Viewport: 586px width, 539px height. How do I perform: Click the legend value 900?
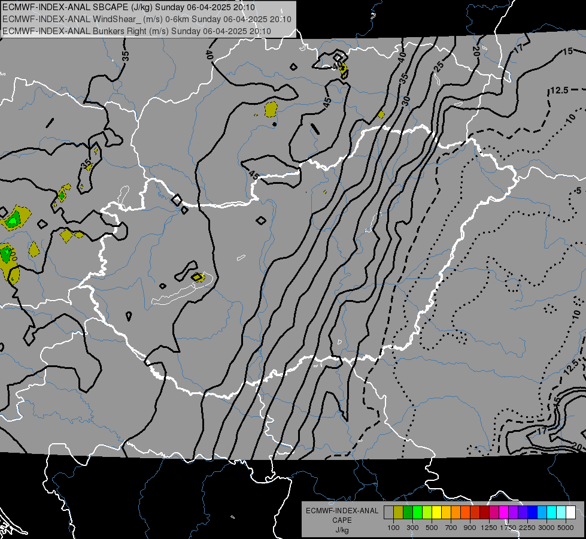[470, 528]
